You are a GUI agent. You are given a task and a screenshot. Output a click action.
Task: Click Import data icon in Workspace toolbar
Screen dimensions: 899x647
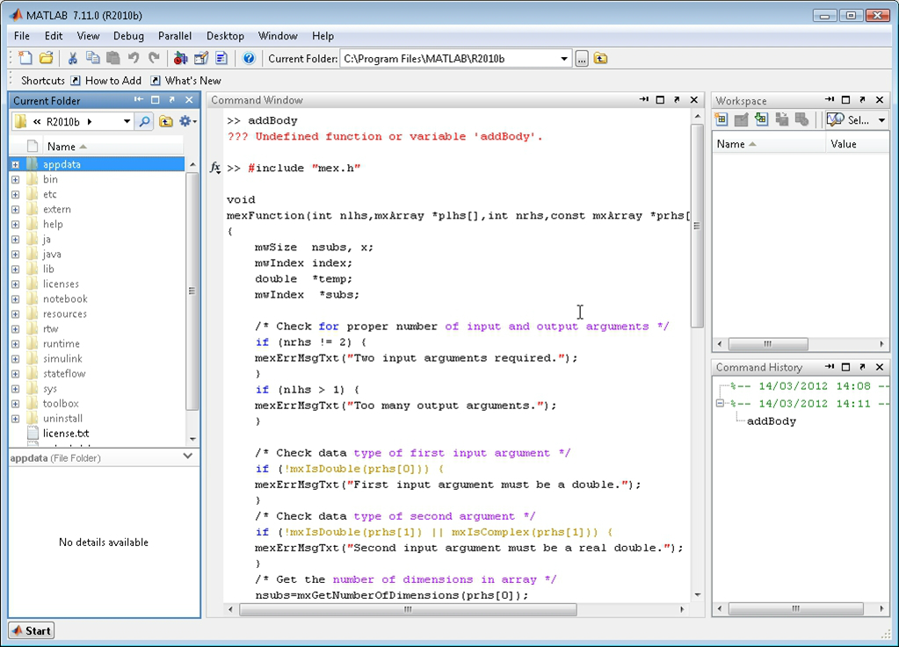761,120
